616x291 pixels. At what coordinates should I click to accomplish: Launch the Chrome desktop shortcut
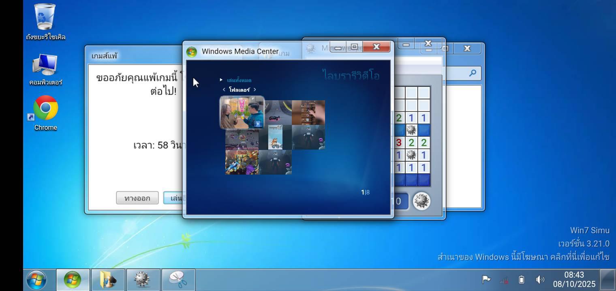pyautogui.click(x=45, y=113)
